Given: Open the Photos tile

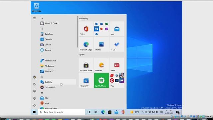Looking at the screenshot, I should pyautogui.click(x=101, y=44).
